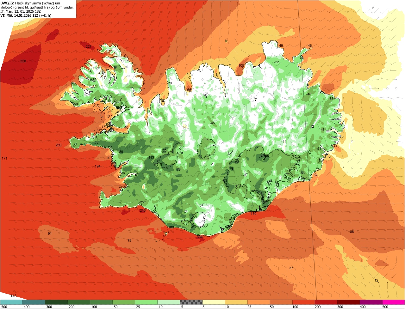Click the '40' flux value by the western bay
Viewport: 405px width, 309px height.
pyautogui.click(x=126, y=127)
